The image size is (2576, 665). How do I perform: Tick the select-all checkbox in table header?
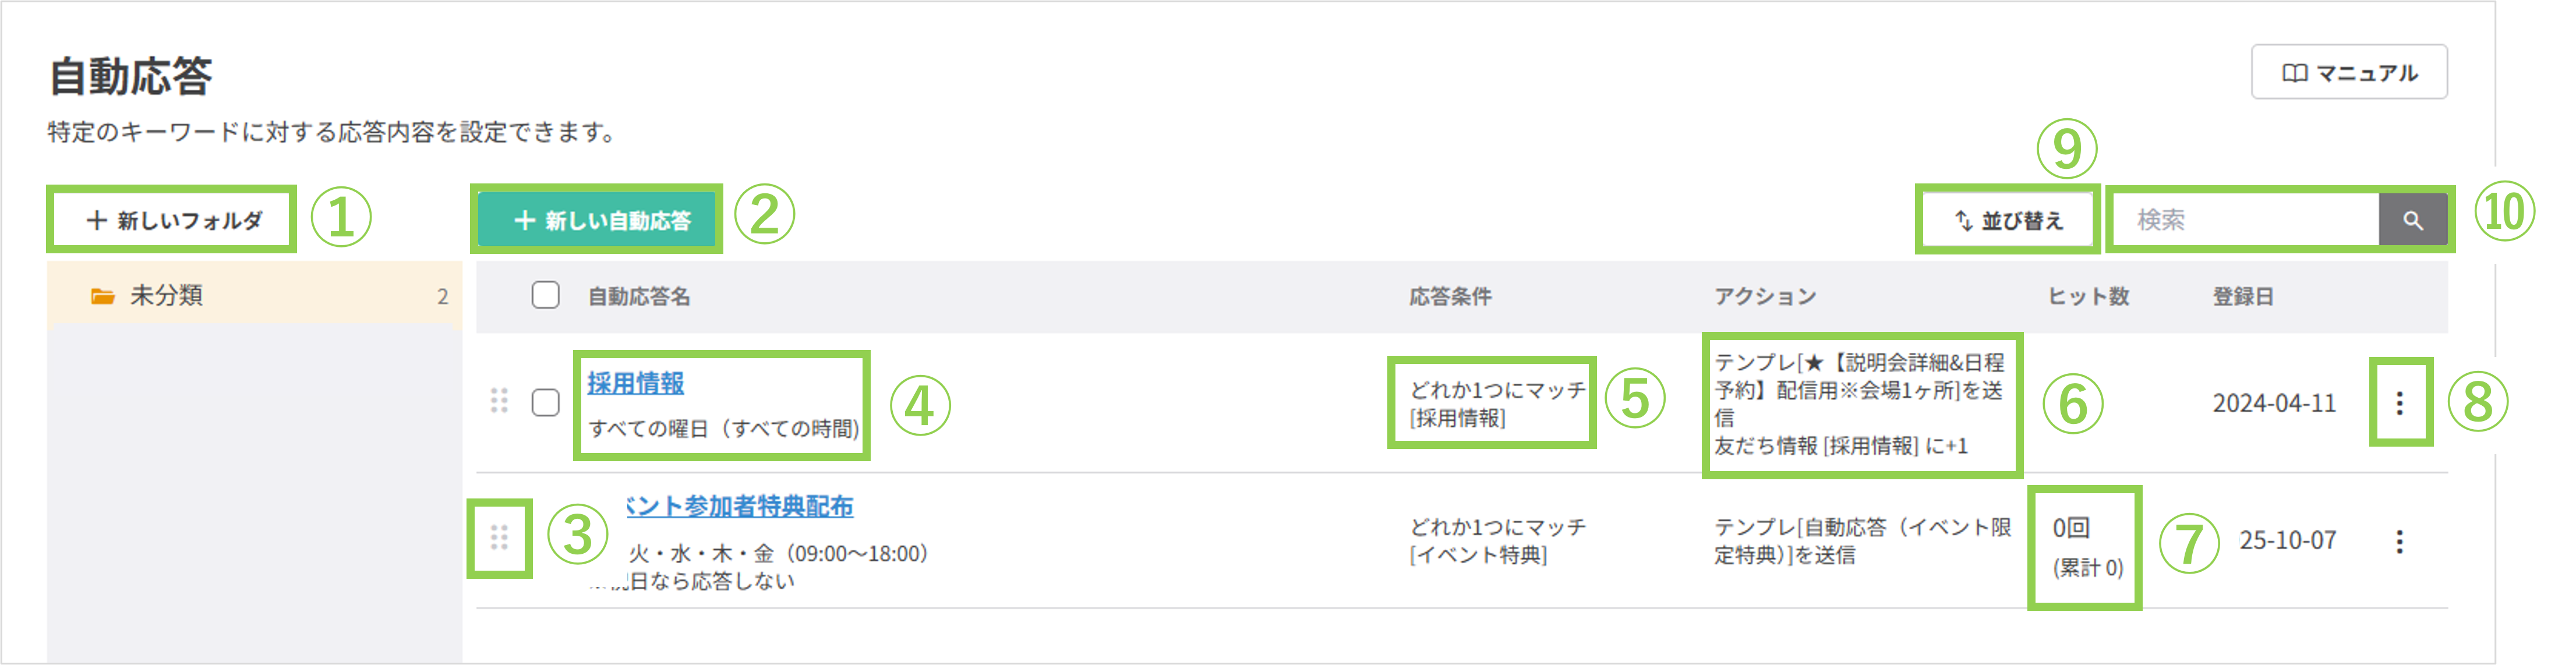(545, 295)
